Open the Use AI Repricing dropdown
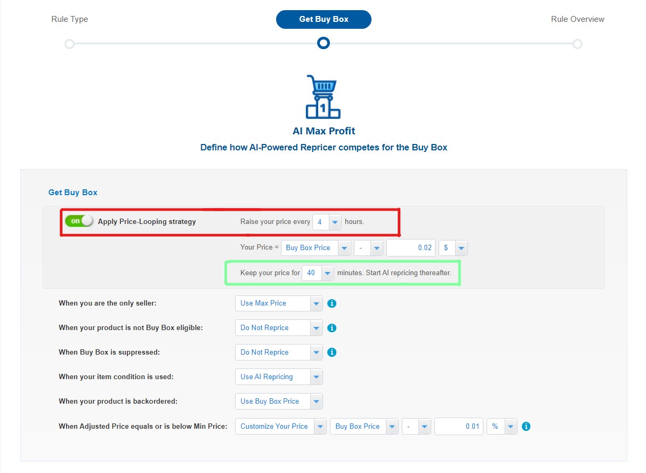Viewport: 646px width, 473px height. pos(279,377)
